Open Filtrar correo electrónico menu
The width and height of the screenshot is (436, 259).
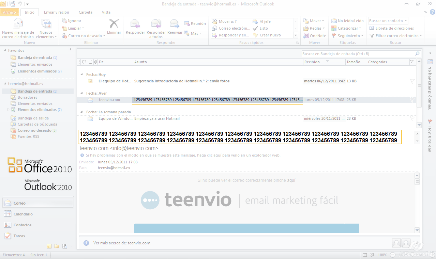[396, 36]
